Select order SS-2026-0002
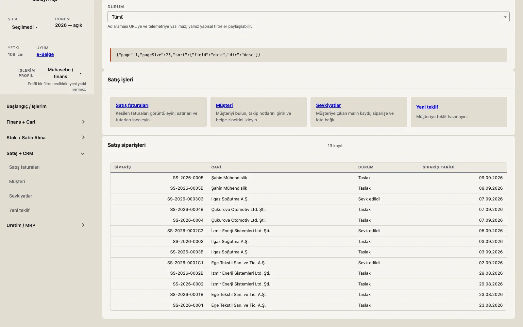The width and height of the screenshot is (523, 327). point(308,284)
